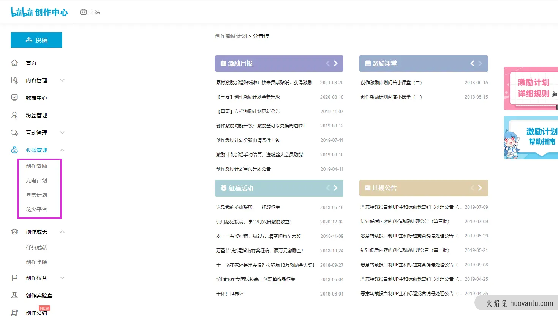Viewport: 558px width, 316px height.
Task: Click the 主站 TV icon
Action: 84,12
